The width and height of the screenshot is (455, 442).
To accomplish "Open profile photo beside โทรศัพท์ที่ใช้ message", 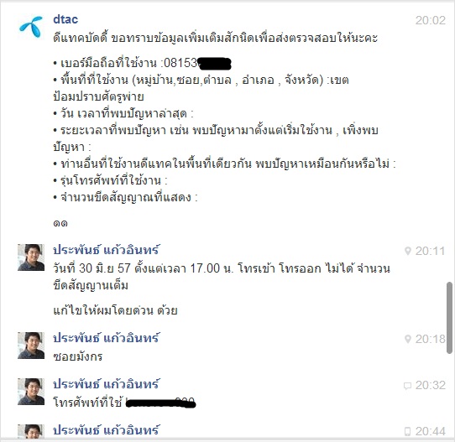I will (x=31, y=392).
